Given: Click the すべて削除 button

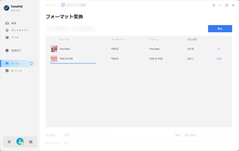Looking at the screenshot, I should click(x=84, y=29).
